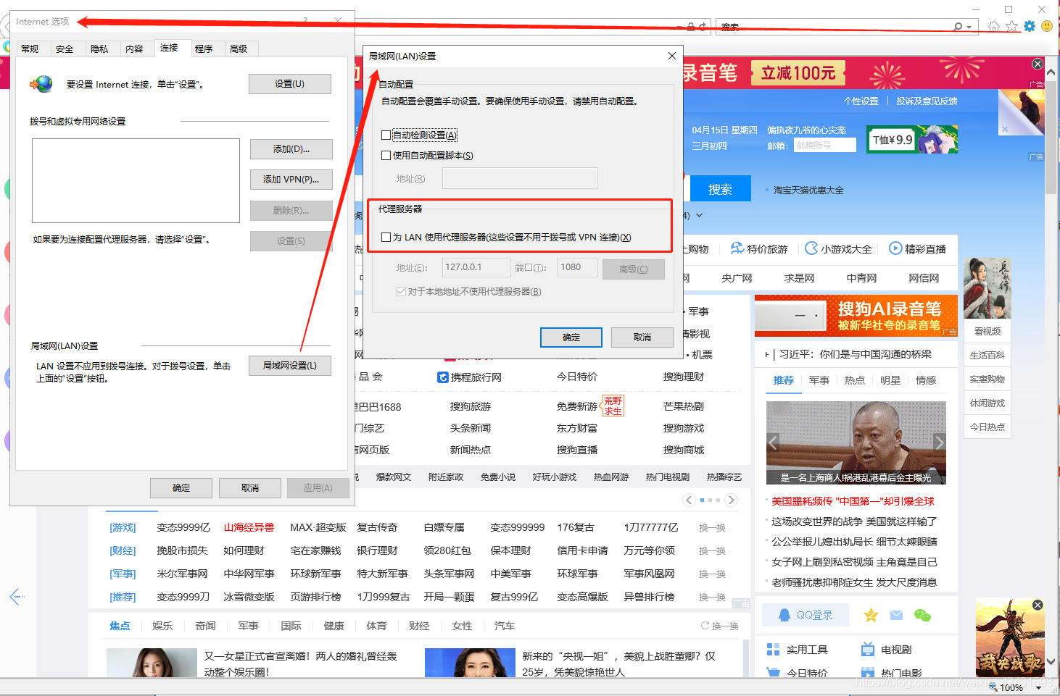Show next news slide arrow
This screenshot has width=1060, height=696.
tap(939, 442)
